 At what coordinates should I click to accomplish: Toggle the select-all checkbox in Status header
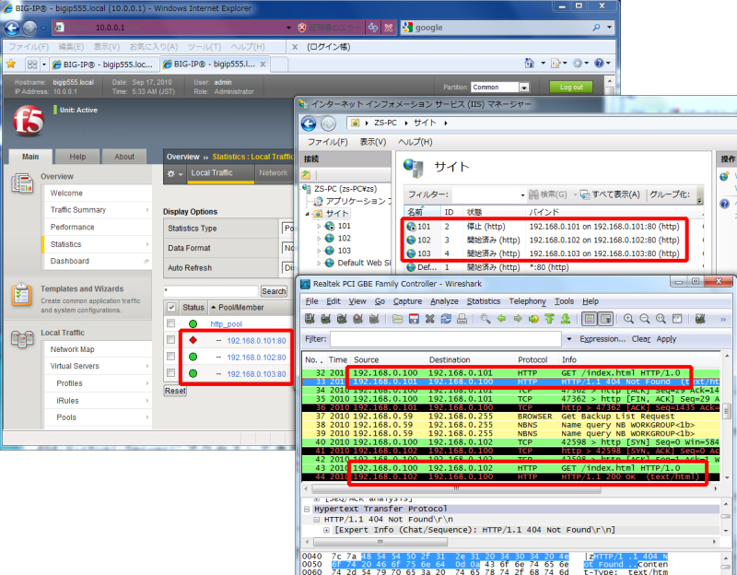point(170,307)
